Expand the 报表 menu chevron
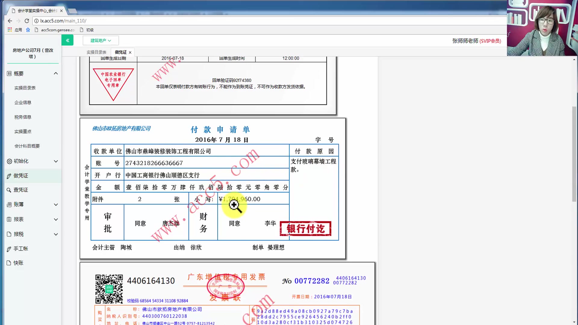Viewport: 578px width, 325px height. point(56,219)
